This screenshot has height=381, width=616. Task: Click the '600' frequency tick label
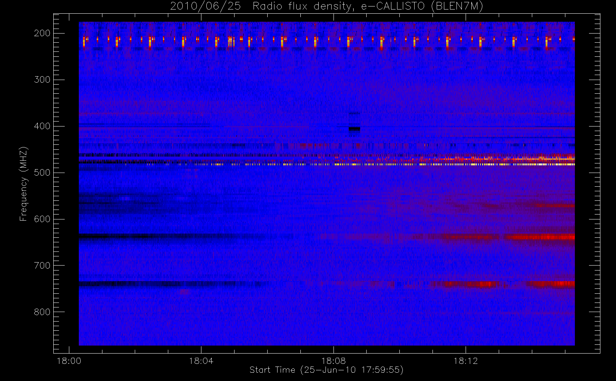(42, 219)
